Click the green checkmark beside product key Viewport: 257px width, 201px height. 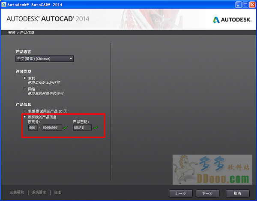(96, 128)
